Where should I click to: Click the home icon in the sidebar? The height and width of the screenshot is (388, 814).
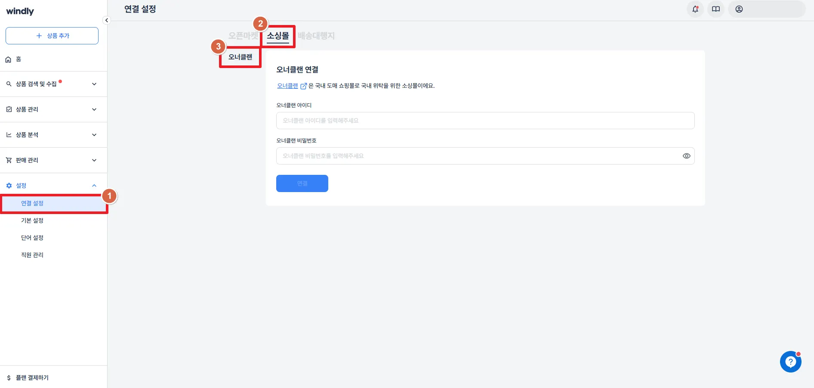coord(8,59)
